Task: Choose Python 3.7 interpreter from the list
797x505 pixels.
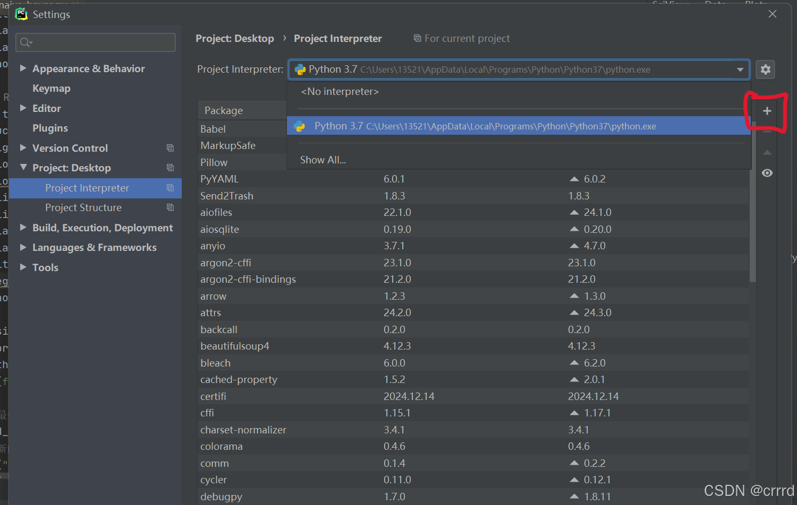Action: [x=519, y=126]
